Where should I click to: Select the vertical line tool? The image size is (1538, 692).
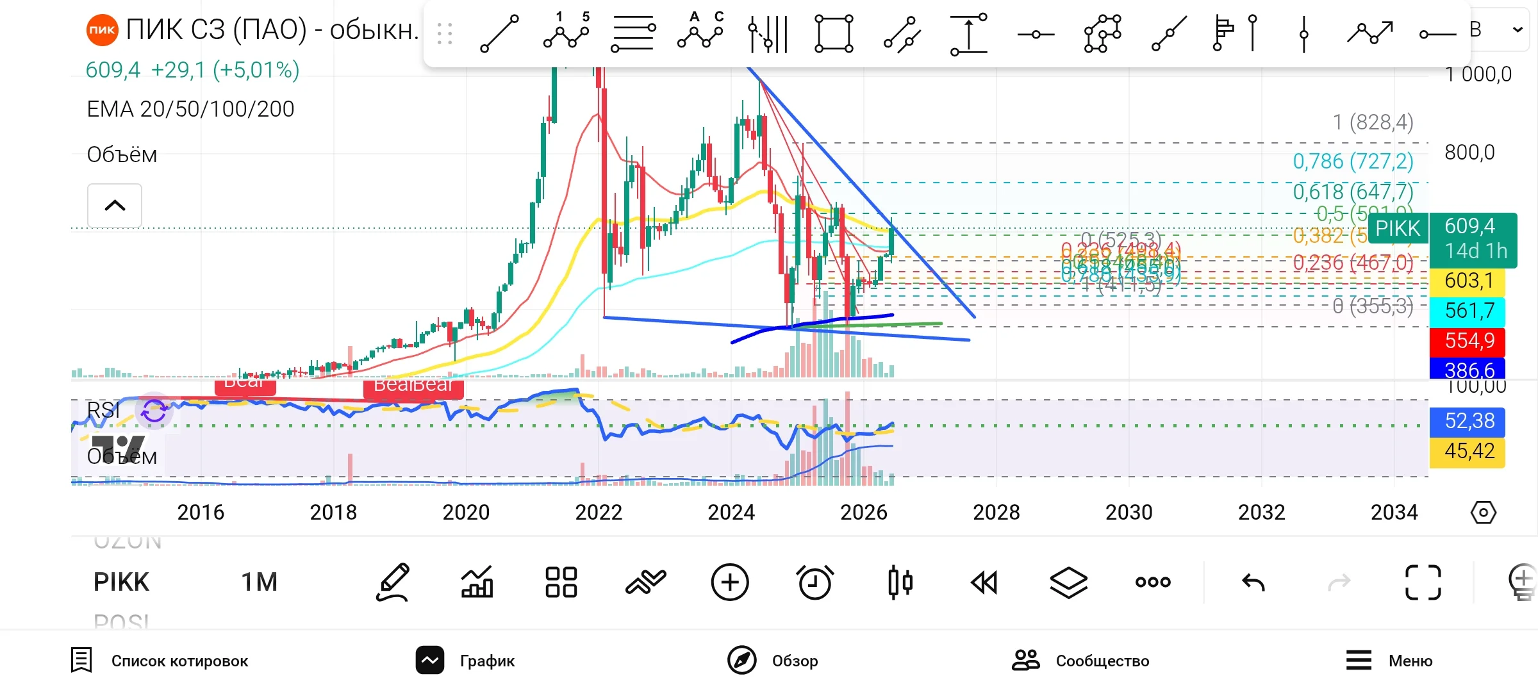1303,33
